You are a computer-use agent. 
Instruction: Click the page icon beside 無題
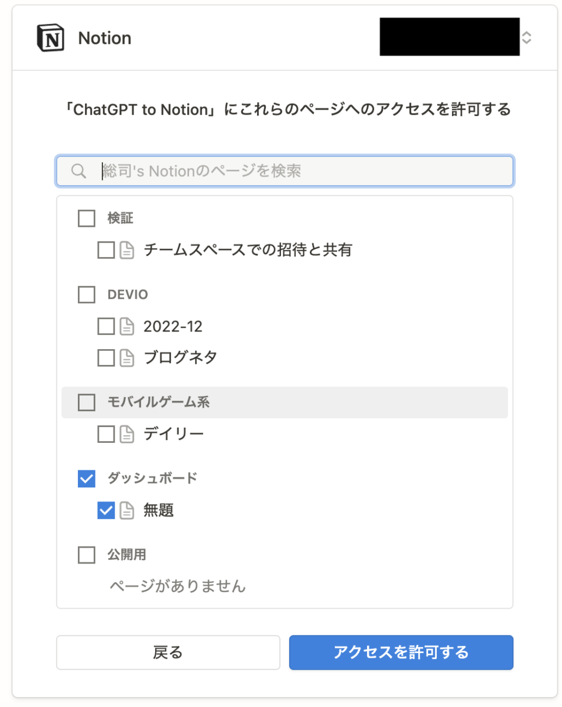(x=127, y=511)
